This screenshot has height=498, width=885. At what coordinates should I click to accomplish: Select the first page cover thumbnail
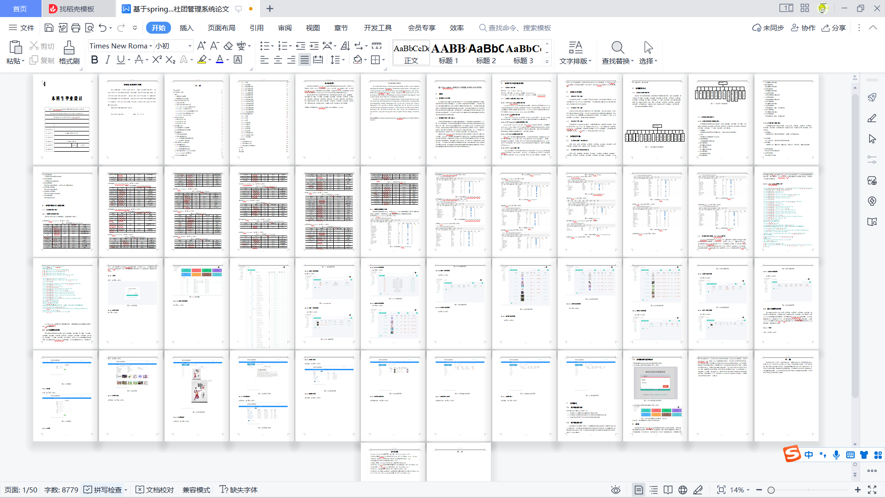pos(66,119)
